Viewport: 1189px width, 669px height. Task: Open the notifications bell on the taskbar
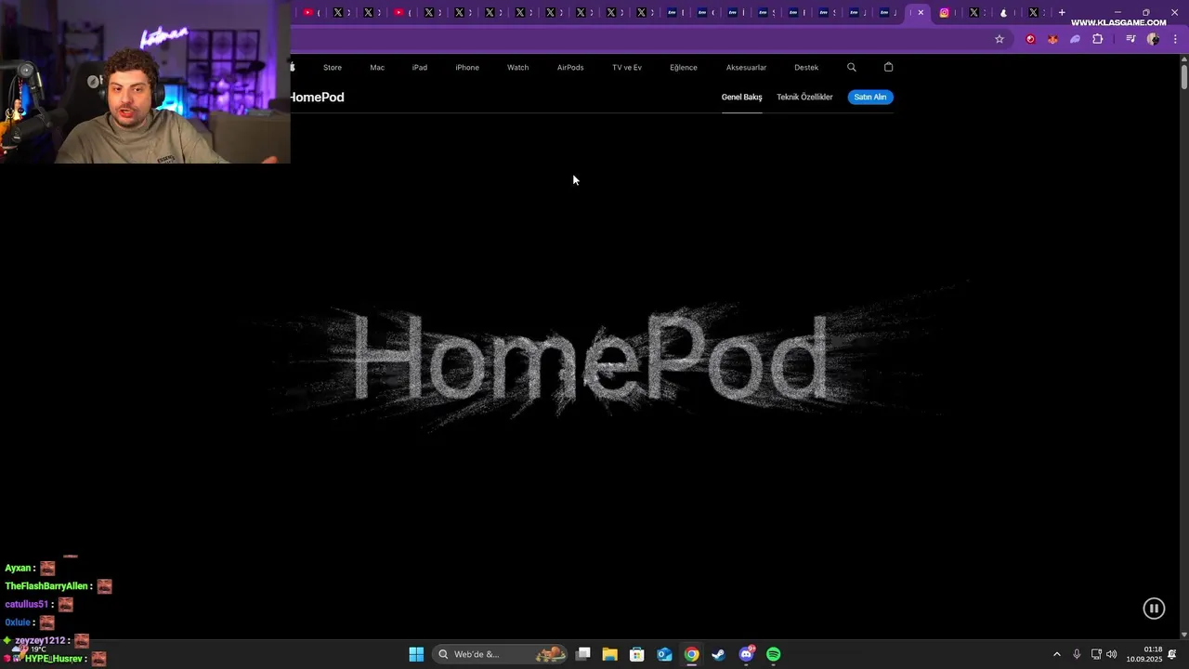point(1172,654)
